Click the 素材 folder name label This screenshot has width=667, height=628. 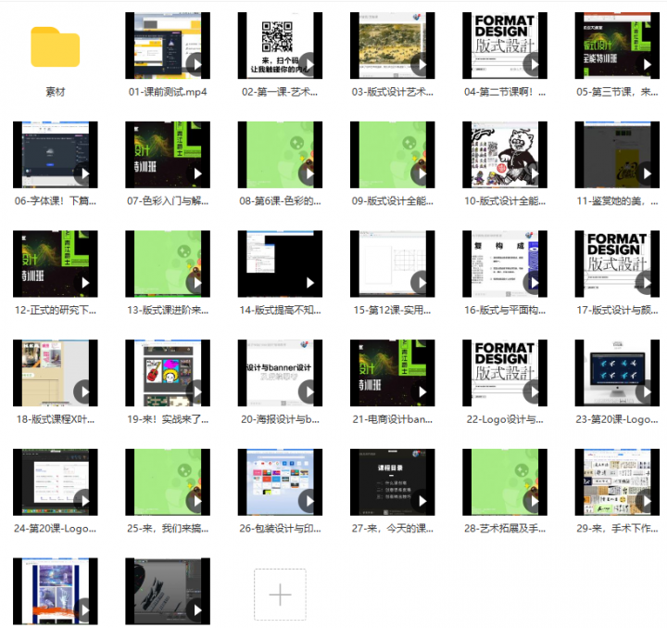pyautogui.click(x=56, y=92)
